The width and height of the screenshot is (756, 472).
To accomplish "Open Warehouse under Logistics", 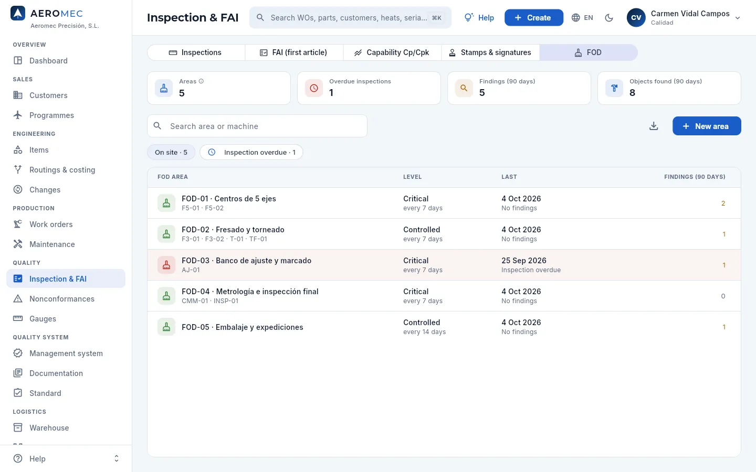I will [x=66, y=428].
